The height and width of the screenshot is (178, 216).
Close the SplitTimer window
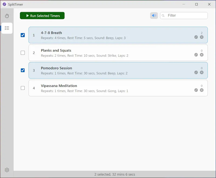209,4
